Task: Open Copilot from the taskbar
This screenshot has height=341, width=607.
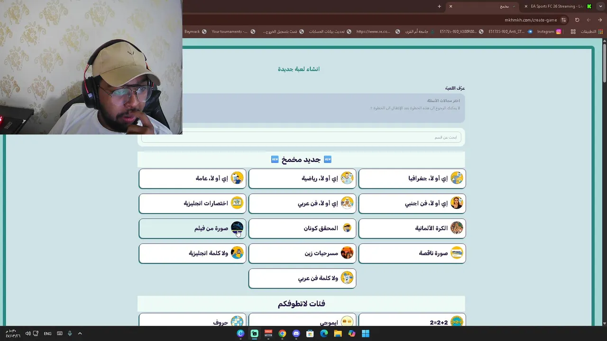Action: pyautogui.click(x=351, y=333)
